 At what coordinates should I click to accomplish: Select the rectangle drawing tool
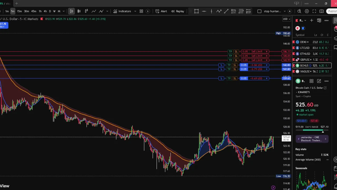(196, 11)
